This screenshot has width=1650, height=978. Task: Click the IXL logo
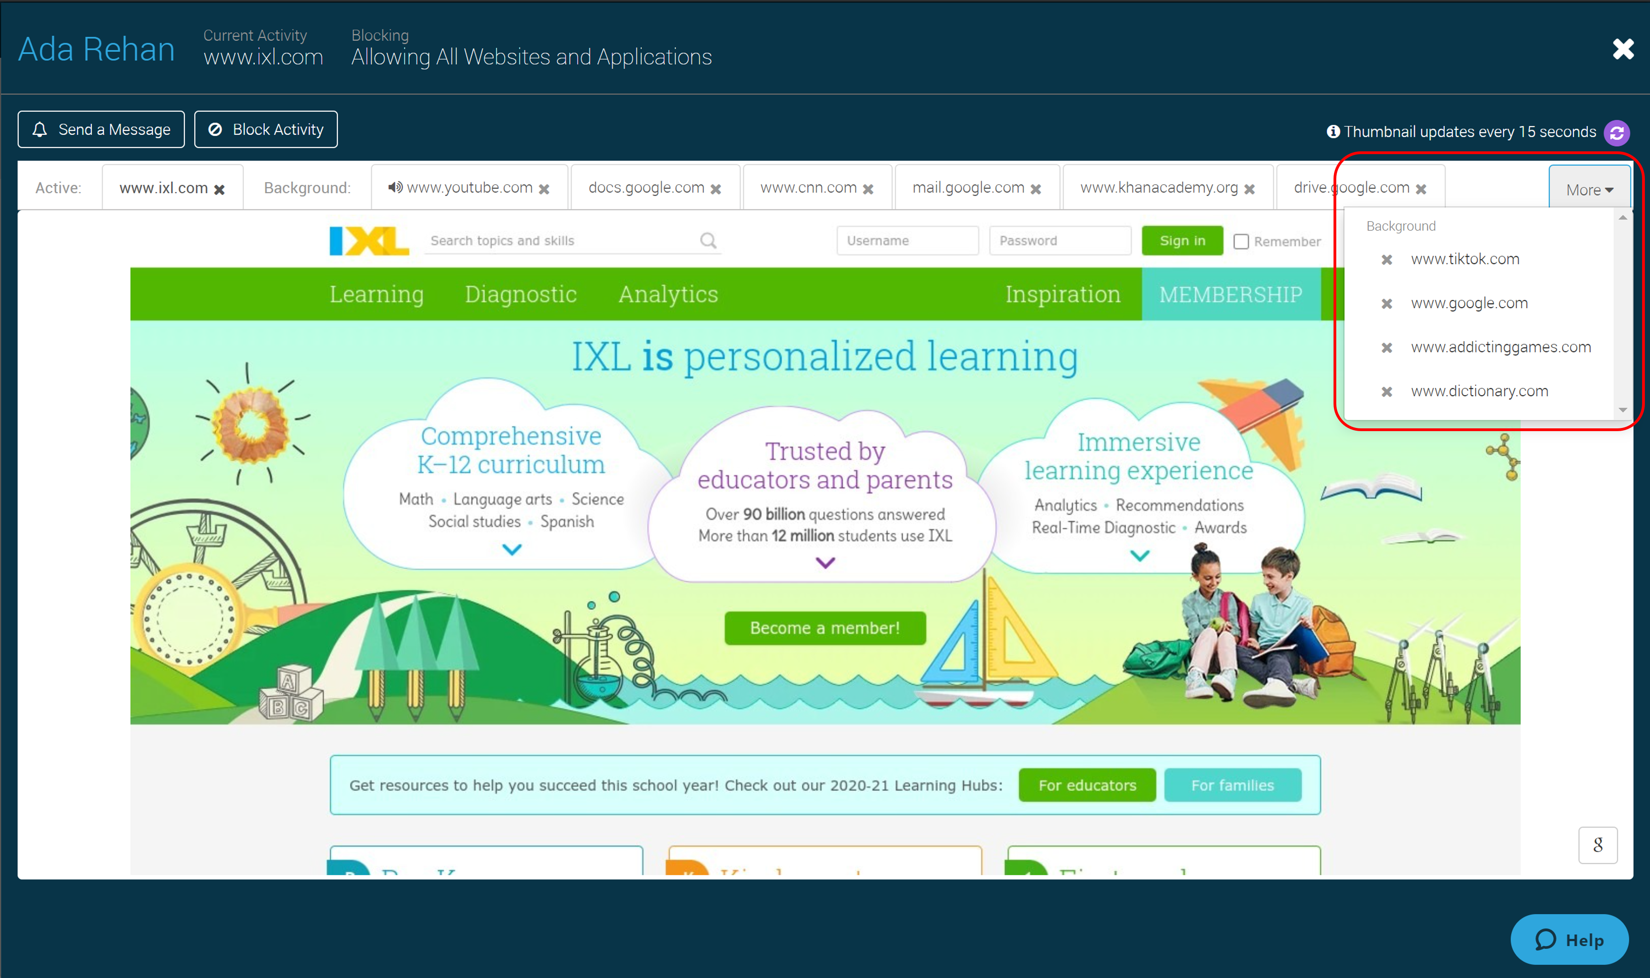(369, 241)
